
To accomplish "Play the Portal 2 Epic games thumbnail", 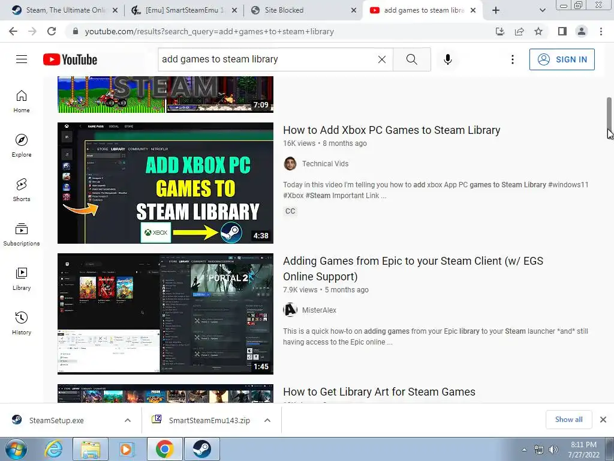I will coord(165,313).
